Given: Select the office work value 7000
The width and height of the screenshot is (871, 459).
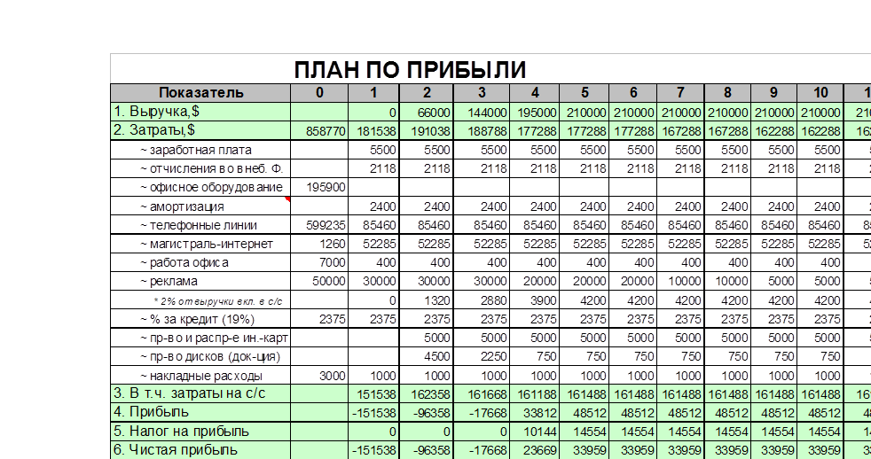Looking at the screenshot, I should point(319,262).
